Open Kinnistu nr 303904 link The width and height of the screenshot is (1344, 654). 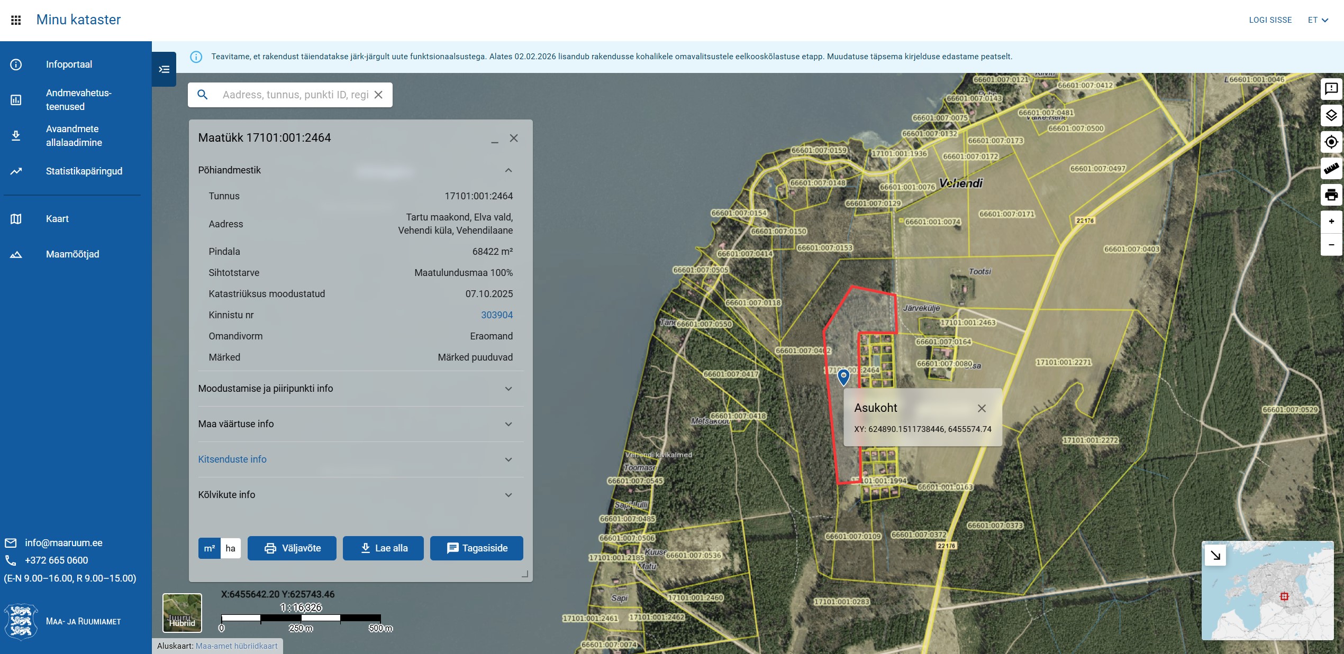click(496, 315)
